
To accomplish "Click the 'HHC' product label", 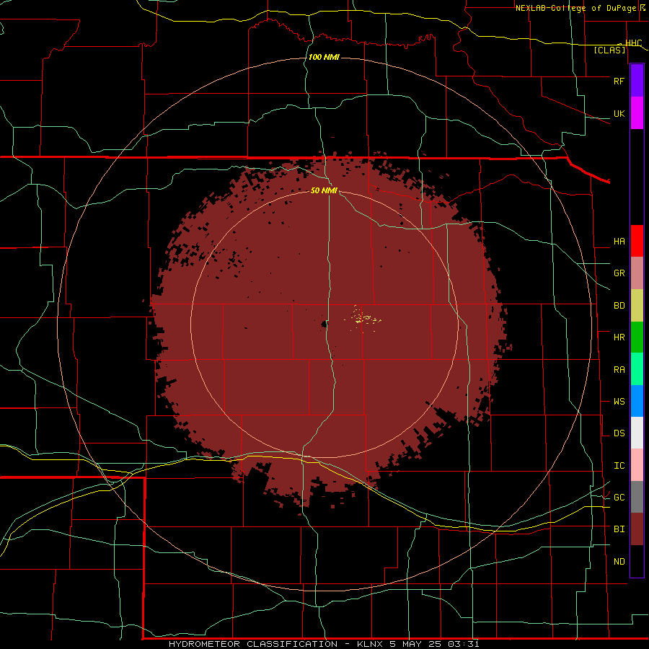I will (x=633, y=43).
